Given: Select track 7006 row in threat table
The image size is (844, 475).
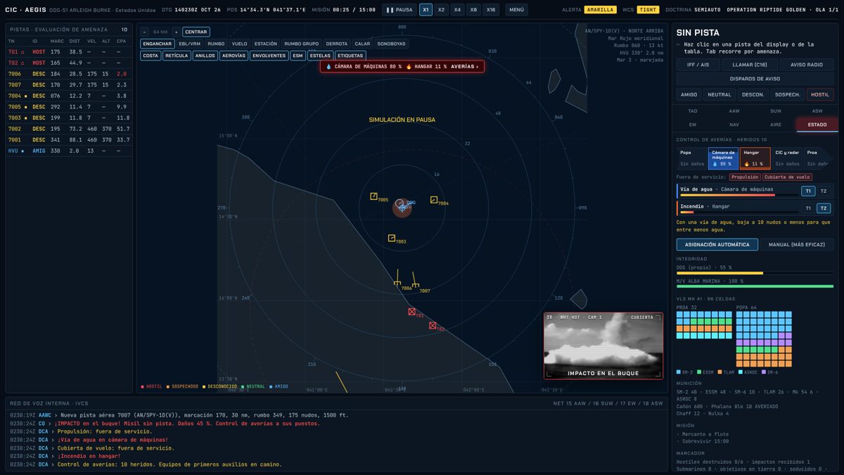Looking at the screenshot, I should pyautogui.click(x=69, y=74).
